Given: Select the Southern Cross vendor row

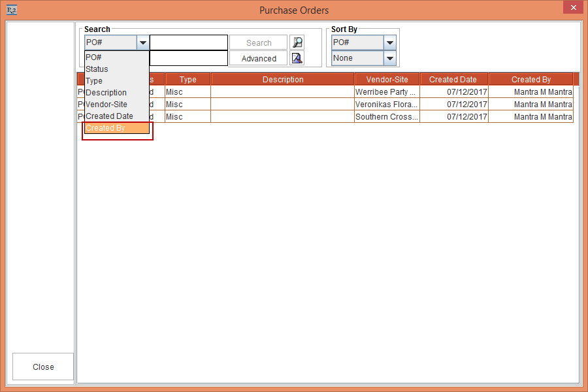Looking at the screenshot, I should pos(385,117).
